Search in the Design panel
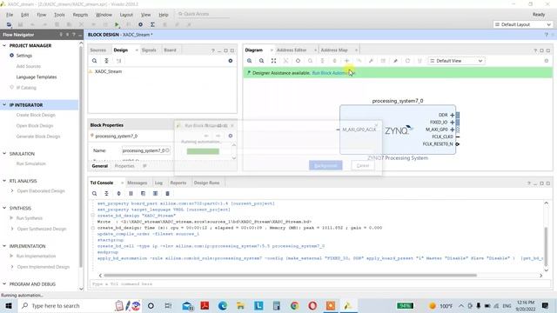557x313 pixels. [95, 61]
